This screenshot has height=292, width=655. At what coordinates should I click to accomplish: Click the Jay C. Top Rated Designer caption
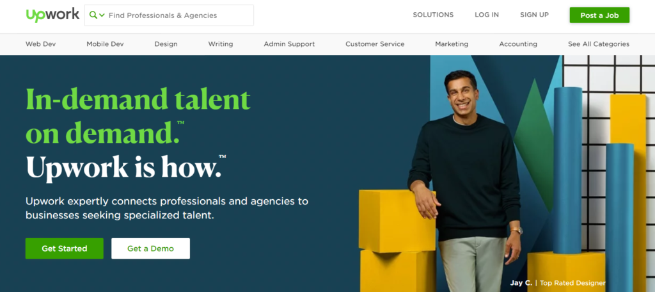point(557,283)
